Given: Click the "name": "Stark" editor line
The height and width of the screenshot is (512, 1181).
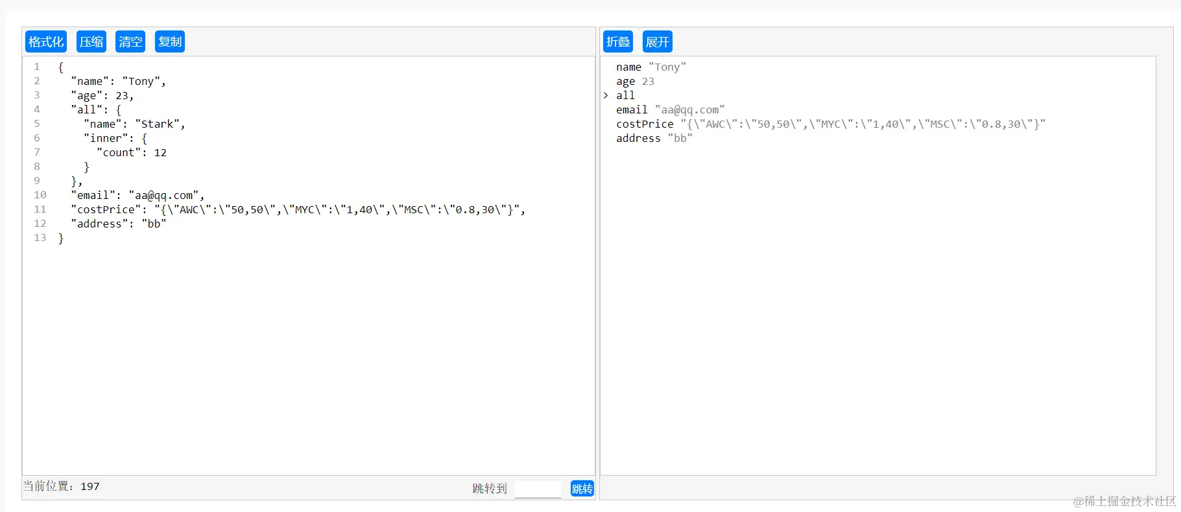Looking at the screenshot, I should 134,124.
